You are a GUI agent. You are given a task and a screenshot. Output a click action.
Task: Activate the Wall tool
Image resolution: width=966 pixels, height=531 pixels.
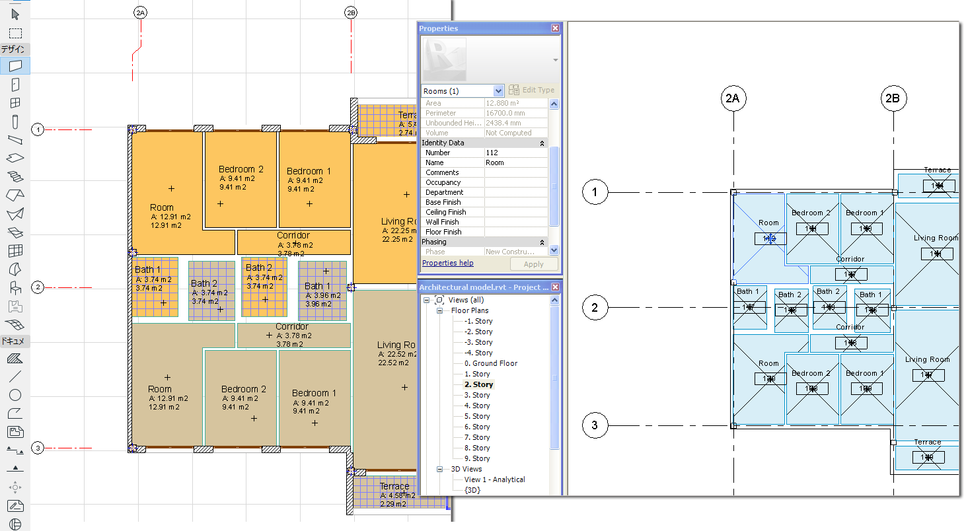(x=15, y=65)
